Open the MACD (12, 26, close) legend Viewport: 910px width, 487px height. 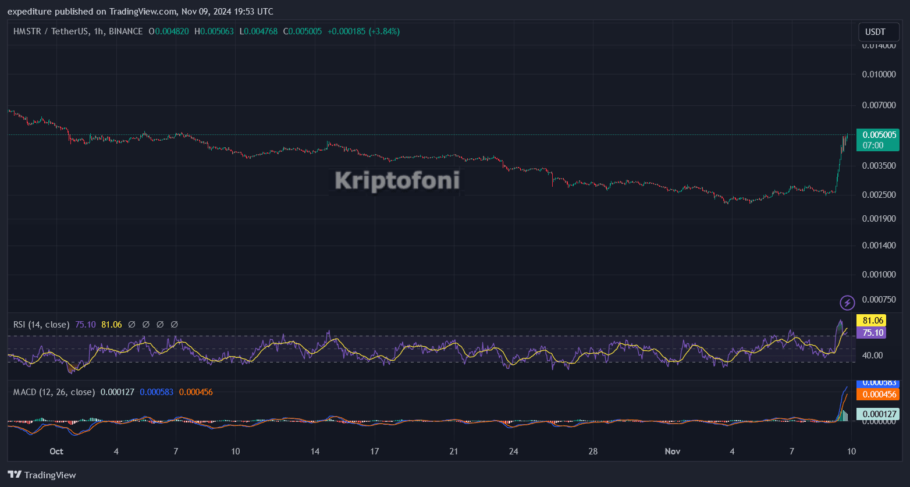(x=54, y=392)
